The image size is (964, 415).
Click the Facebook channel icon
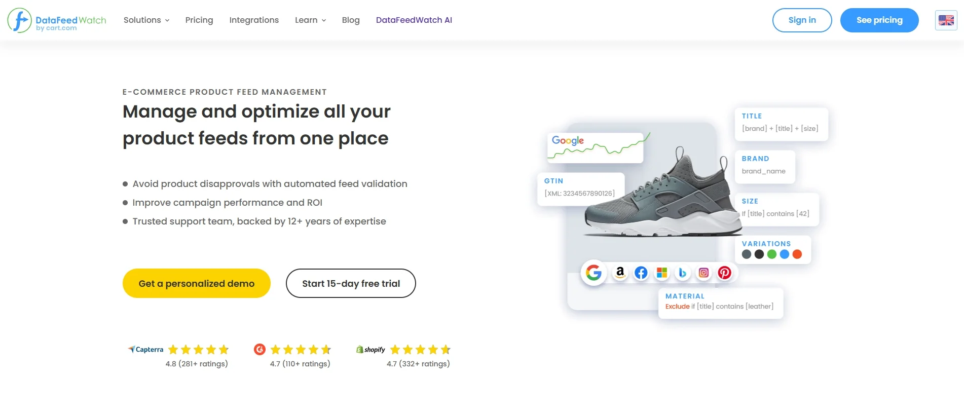(x=641, y=273)
